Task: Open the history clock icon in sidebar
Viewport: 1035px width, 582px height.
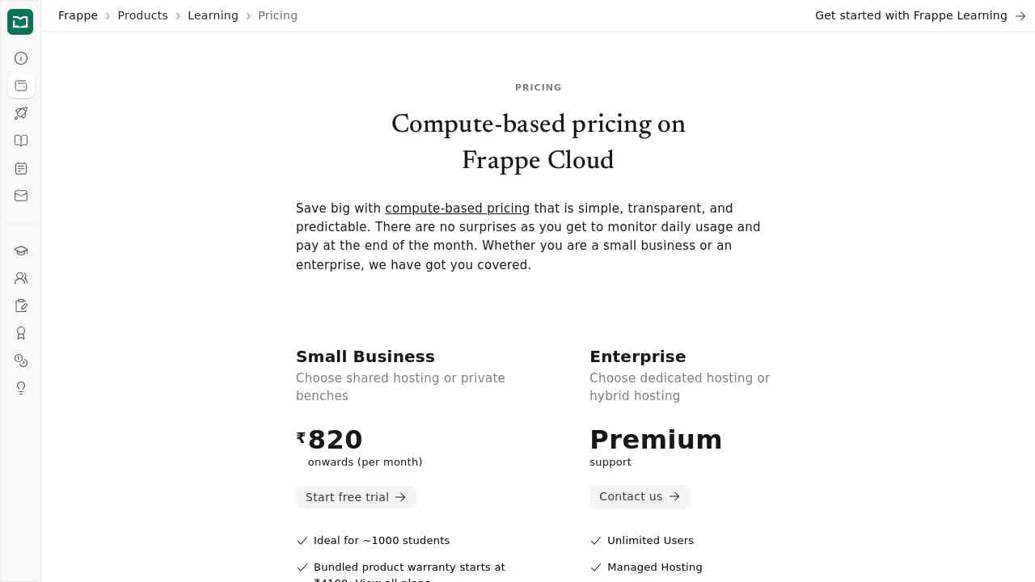Action: [20, 361]
